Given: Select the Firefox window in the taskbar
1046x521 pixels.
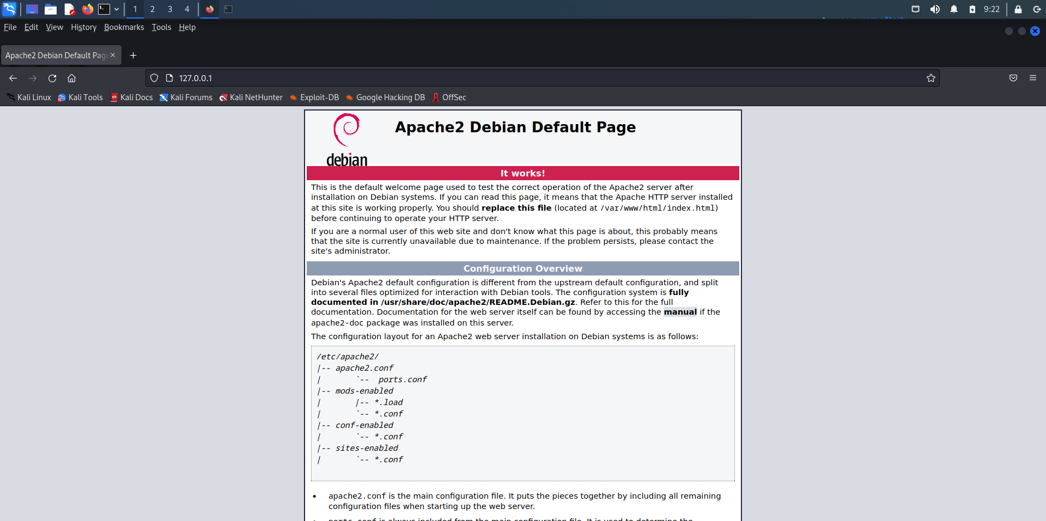Looking at the screenshot, I should (210, 9).
